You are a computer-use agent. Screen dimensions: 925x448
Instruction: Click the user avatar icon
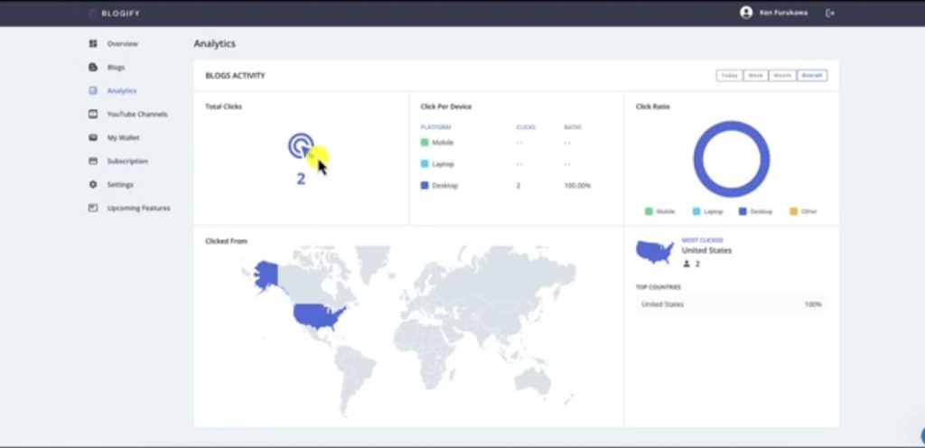[x=745, y=13]
